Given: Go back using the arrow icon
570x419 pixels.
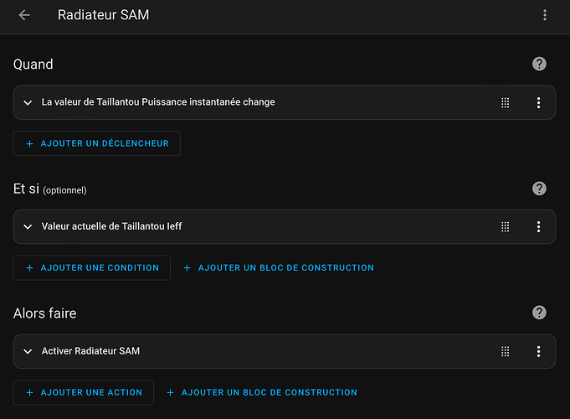Looking at the screenshot, I should 24,15.
